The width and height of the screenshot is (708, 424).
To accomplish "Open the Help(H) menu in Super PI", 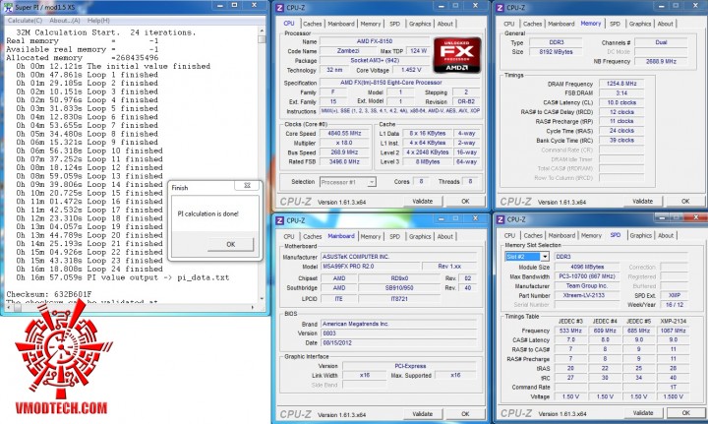I will (x=98, y=21).
